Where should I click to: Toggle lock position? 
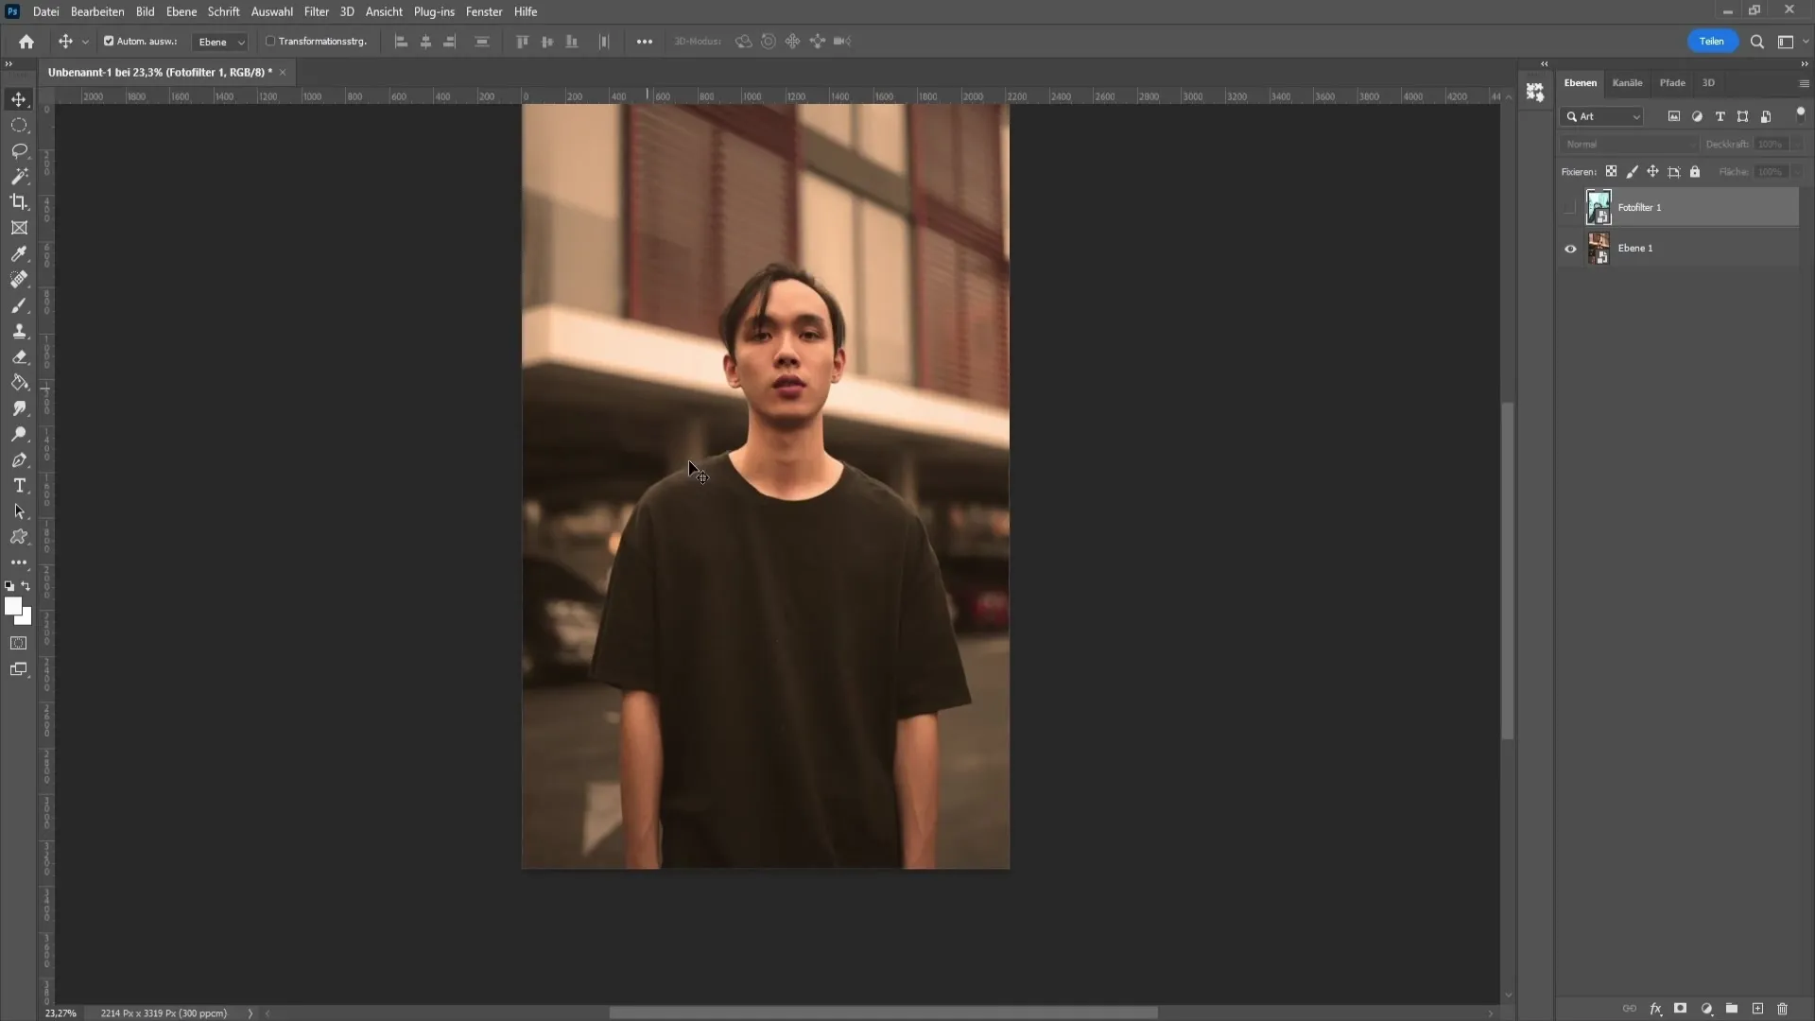click(x=1652, y=172)
